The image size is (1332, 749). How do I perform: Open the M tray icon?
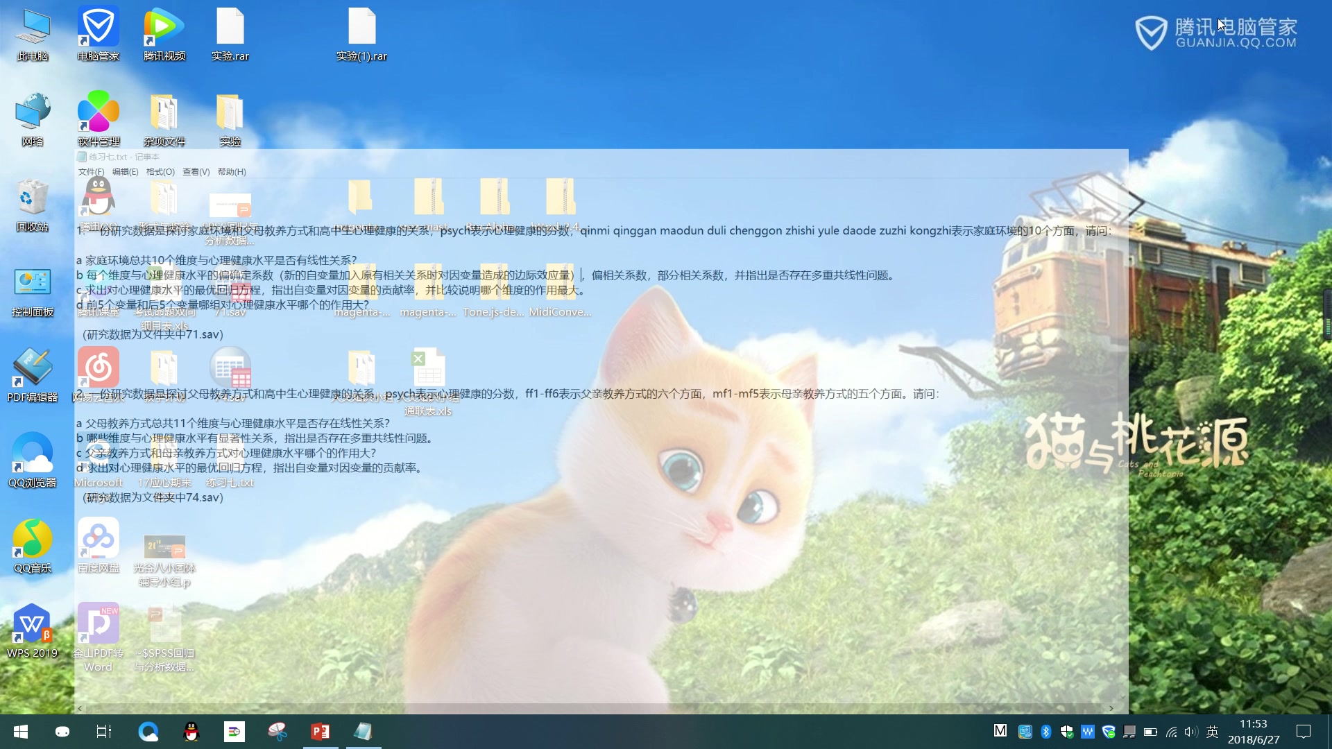coord(1000,731)
